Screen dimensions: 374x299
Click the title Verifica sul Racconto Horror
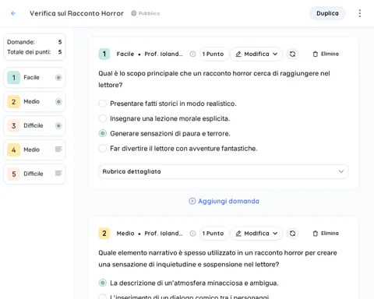coord(76,13)
